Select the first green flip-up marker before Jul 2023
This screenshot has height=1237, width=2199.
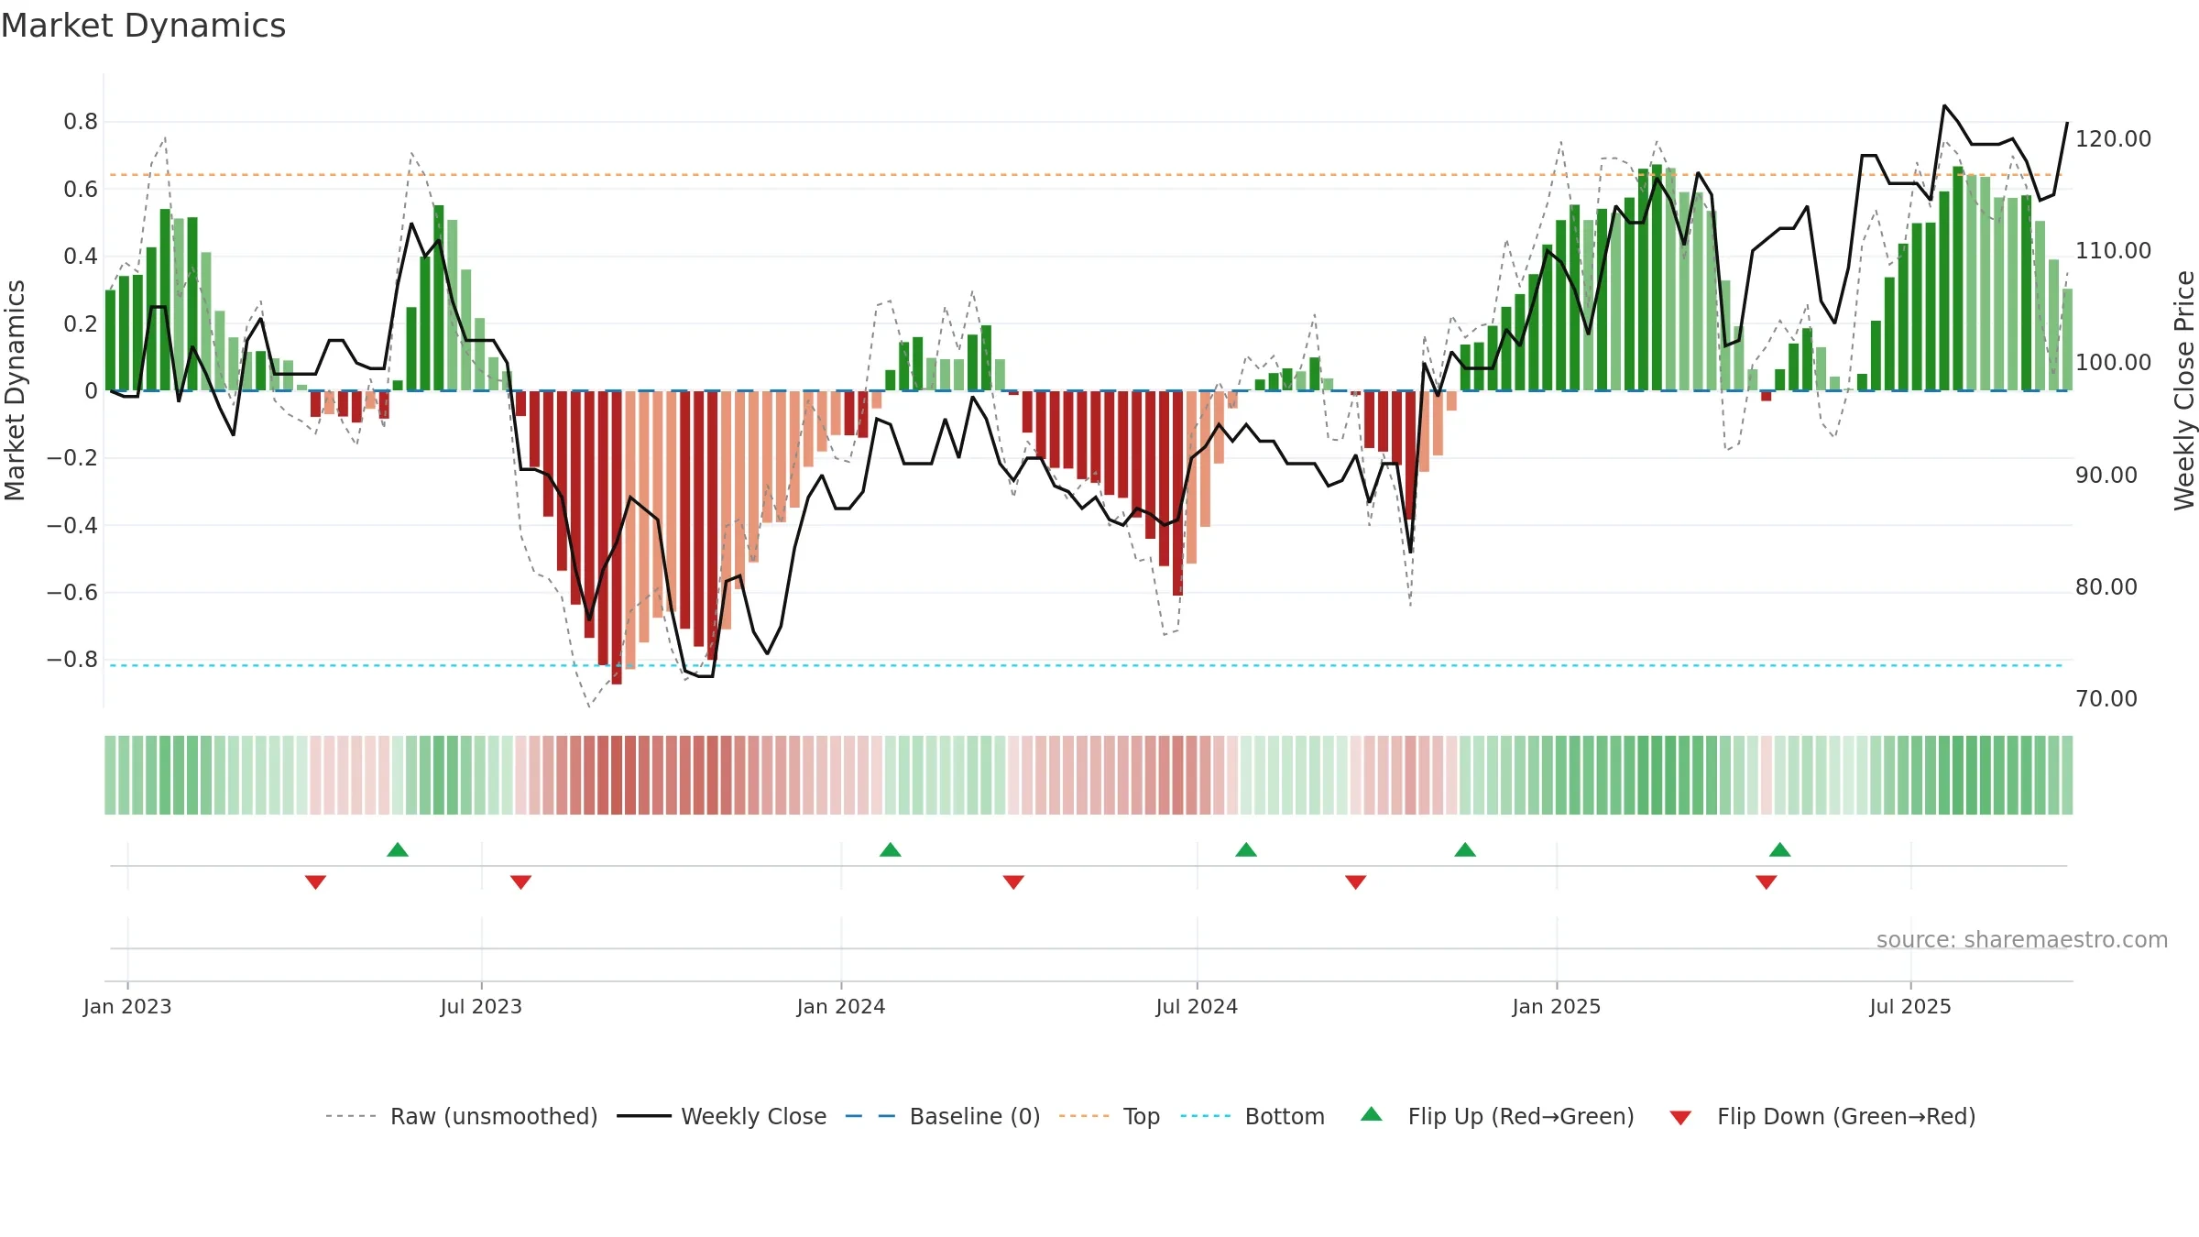pos(398,849)
